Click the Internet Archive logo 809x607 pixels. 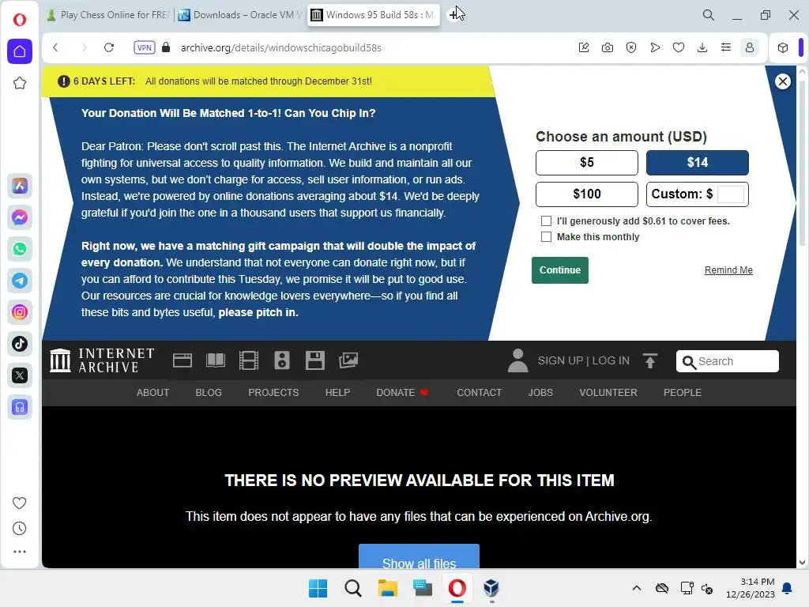coord(102,360)
